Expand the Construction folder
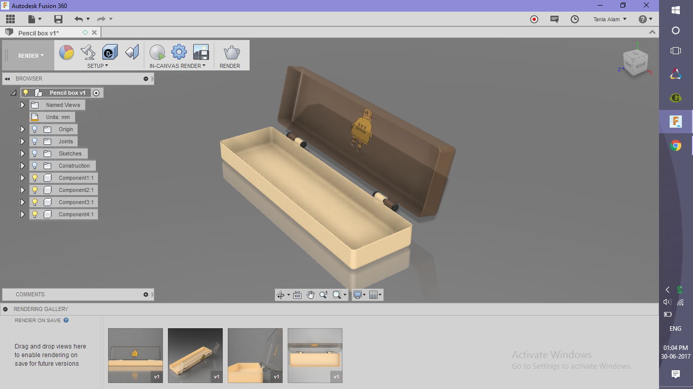 click(22, 166)
